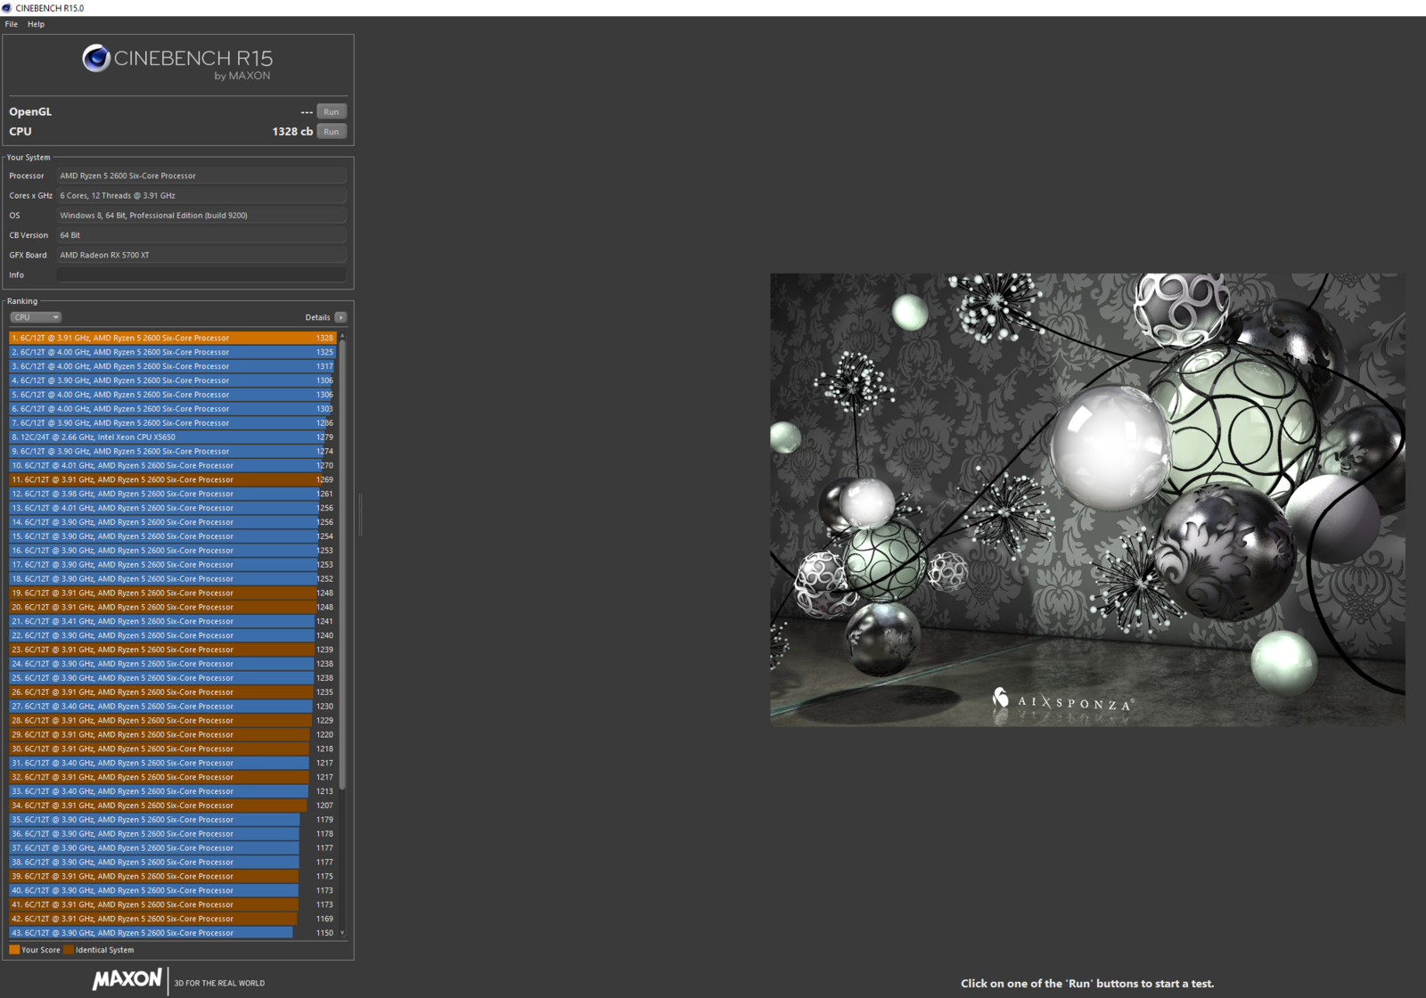Select ranking row 29 with score 1220

click(x=172, y=734)
